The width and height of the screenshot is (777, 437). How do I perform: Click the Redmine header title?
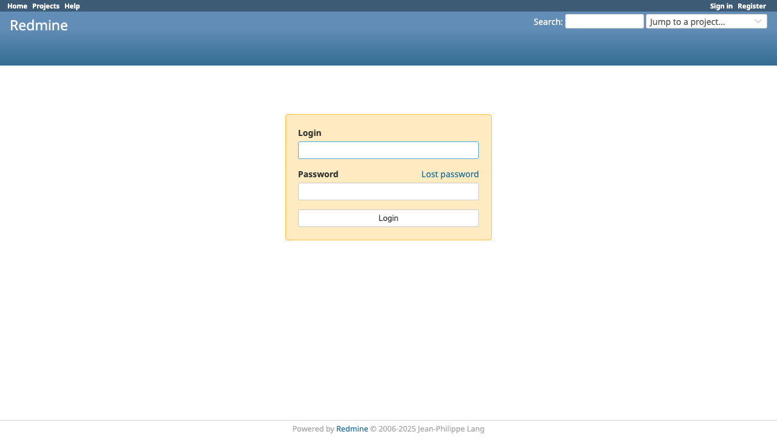tap(39, 25)
